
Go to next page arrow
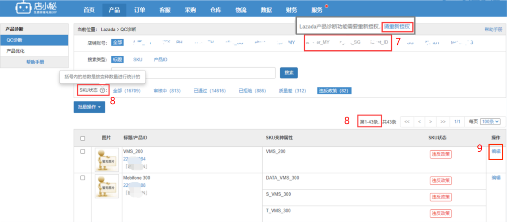point(431,122)
